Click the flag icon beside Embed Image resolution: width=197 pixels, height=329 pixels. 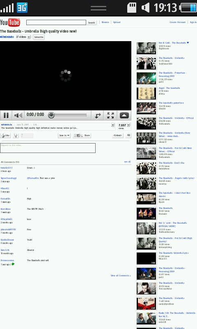coord(129,136)
